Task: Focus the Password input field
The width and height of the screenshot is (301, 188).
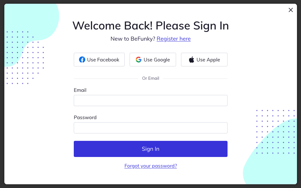Action: (x=151, y=128)
